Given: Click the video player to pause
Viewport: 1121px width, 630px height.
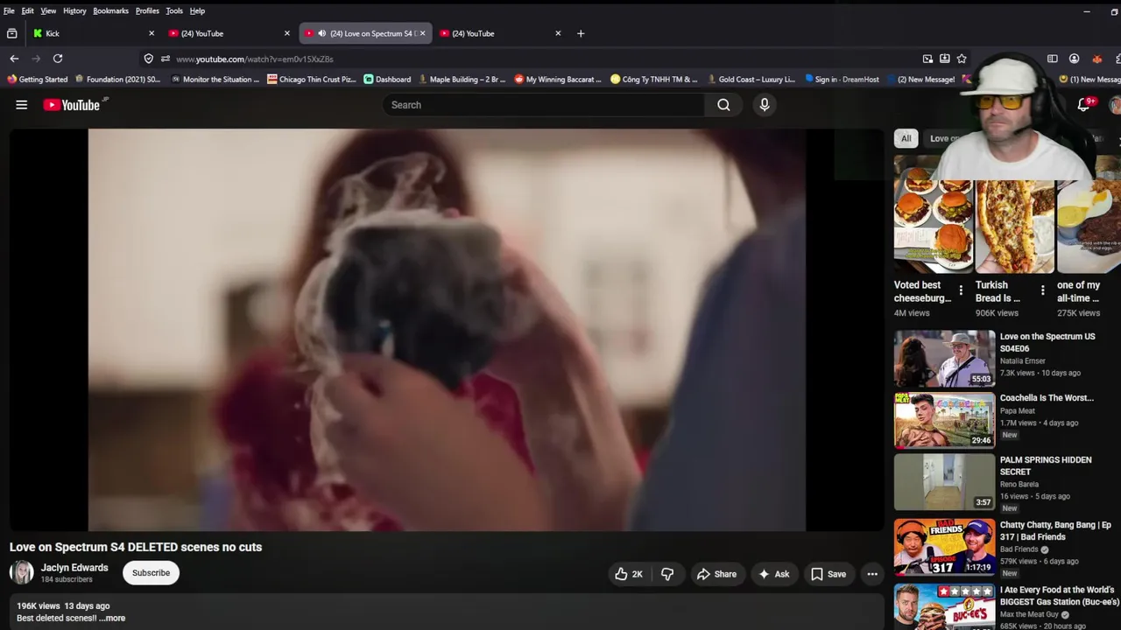Looking at the screenshot, I should click(x=447, y=330).
